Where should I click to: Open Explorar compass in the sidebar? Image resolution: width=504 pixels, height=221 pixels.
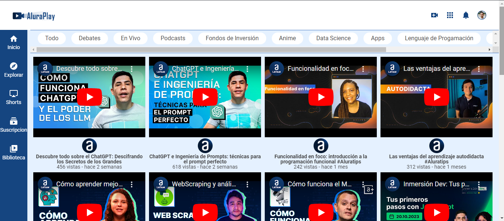(x=14, y=70)
